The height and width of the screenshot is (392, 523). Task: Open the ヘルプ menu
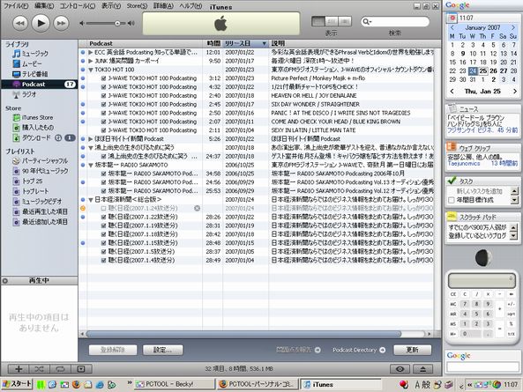[191, 6]
